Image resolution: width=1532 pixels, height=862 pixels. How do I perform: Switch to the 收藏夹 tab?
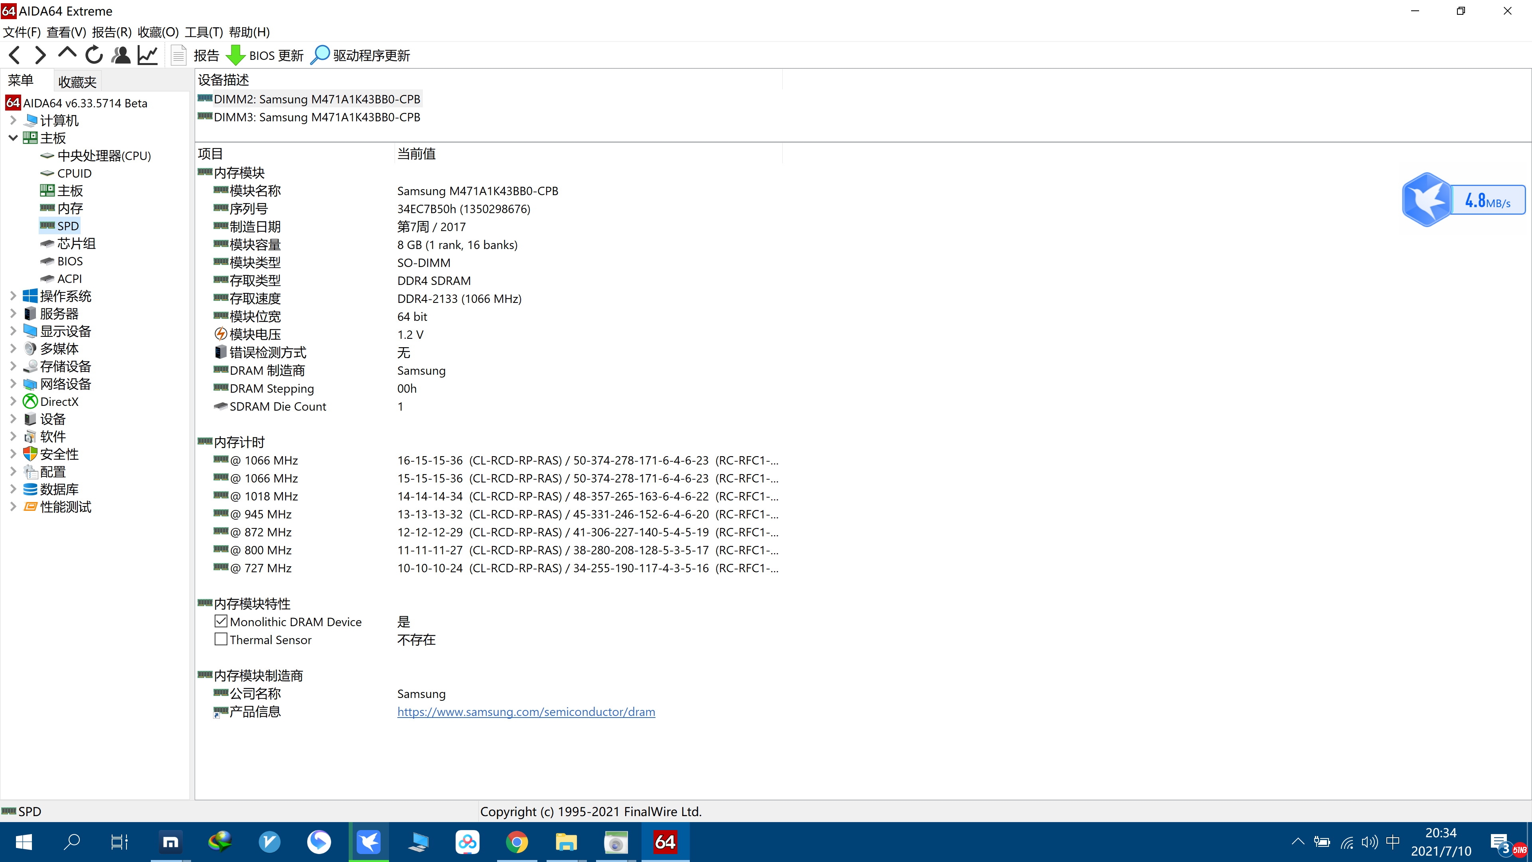[x=77, y=81]
